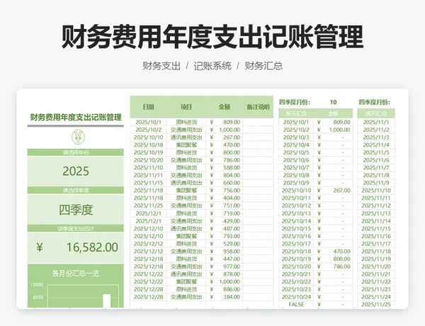Open the year selector showing 2025
This screenshot has height=326, width=425.
coord(76,171)
